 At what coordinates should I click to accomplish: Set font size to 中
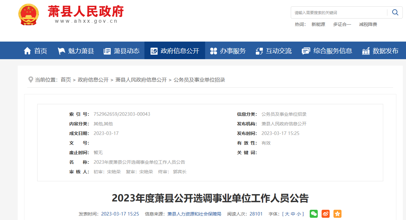point(293,214)
